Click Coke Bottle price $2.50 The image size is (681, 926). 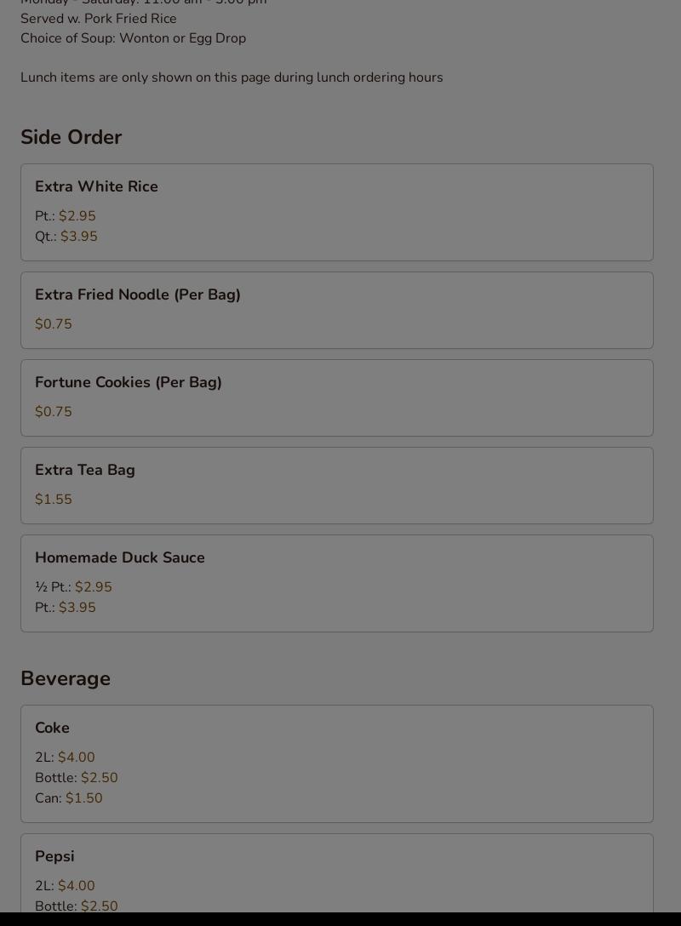point(100,778)
